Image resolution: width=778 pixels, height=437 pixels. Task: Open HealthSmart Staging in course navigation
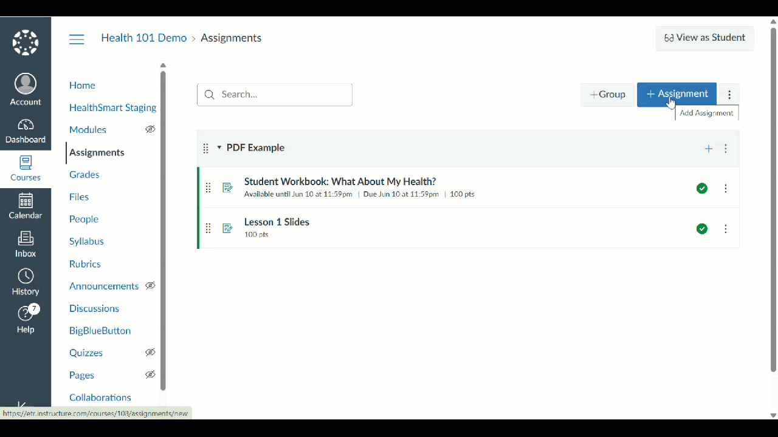(112, 107)
